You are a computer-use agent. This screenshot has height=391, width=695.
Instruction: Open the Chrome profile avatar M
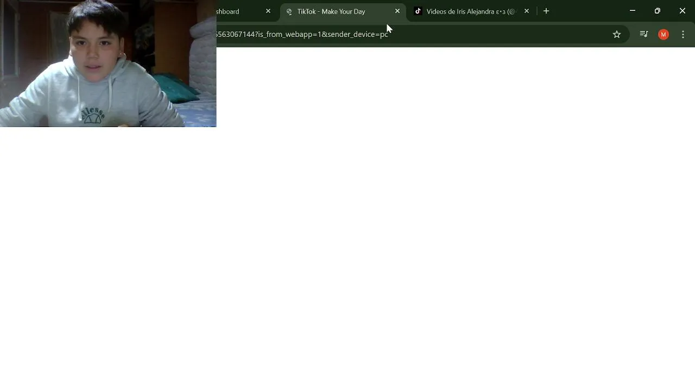tap(663, 34)
